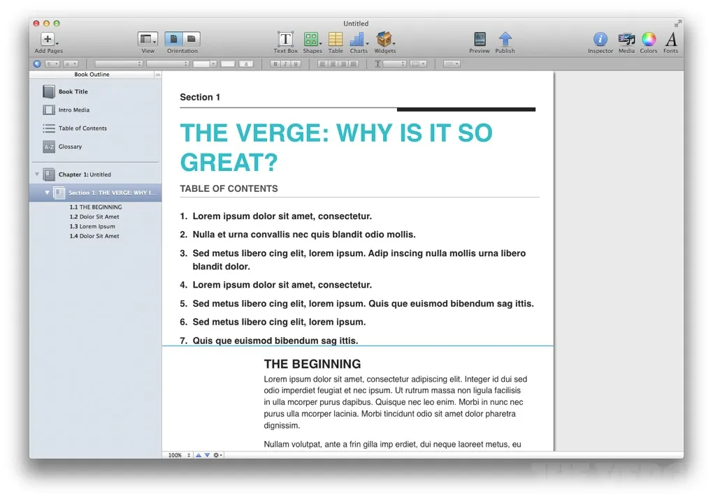Select Book Title in outline
Image resolution: width=713 pixels, height=499 pixels.
73,91
